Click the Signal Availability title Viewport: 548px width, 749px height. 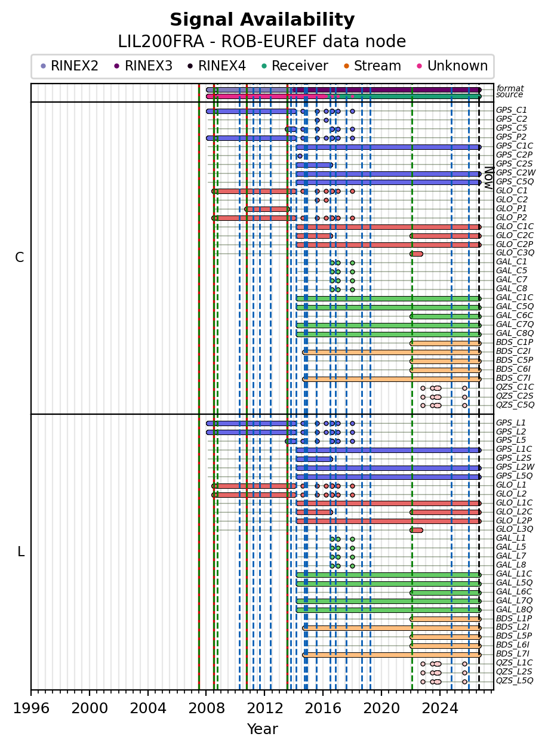click(x=262, y=20)
